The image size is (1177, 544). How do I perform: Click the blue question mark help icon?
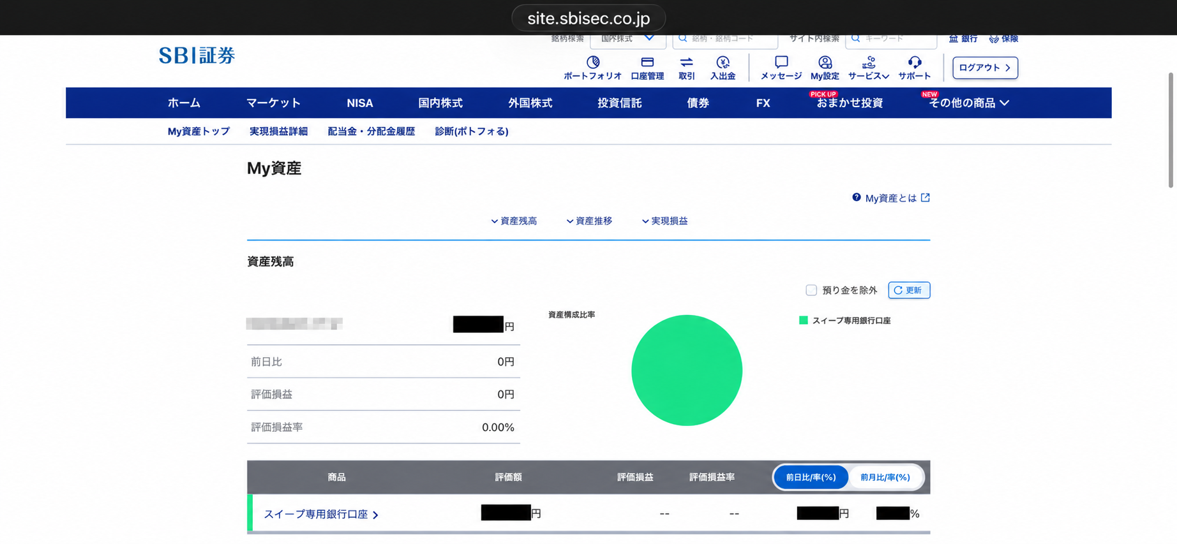point(857,198)
